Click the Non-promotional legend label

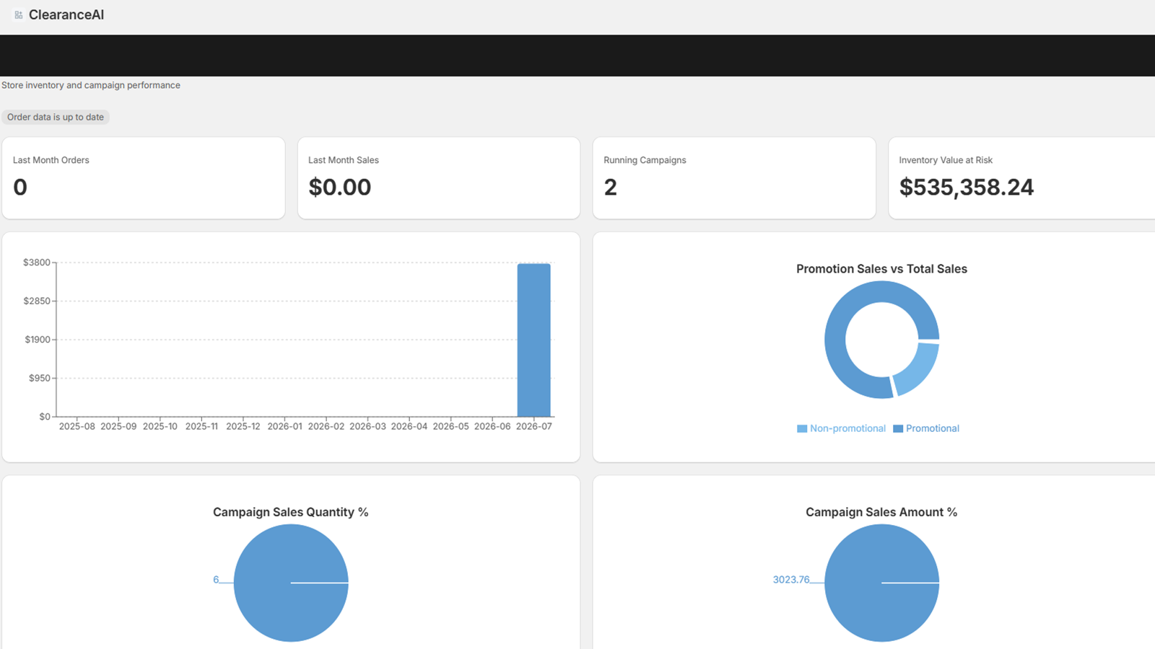(847, 428)
